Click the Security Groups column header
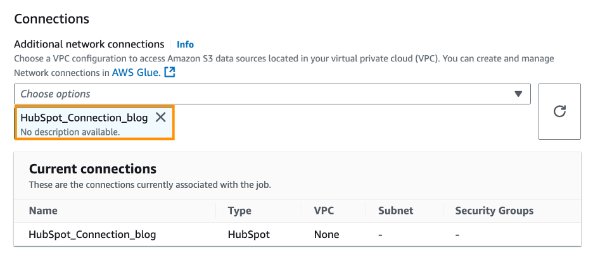Image resolution: width=593 pixels, height=262 pixels. pos(494,211)
